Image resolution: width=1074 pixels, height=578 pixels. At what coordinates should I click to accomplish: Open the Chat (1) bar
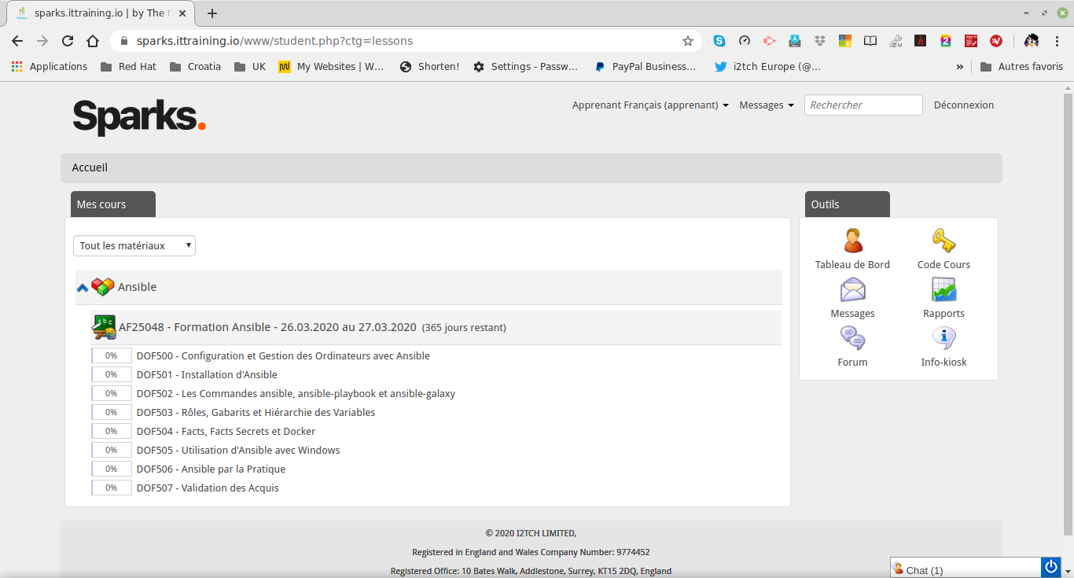point(965,568)
